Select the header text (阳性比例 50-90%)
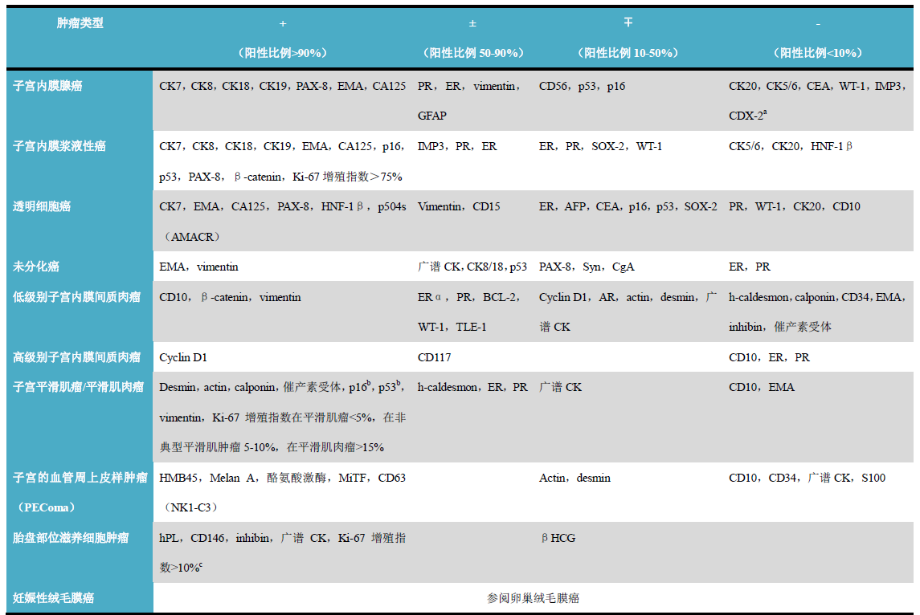Screen dimensions: 920x615 pos(473,53)
